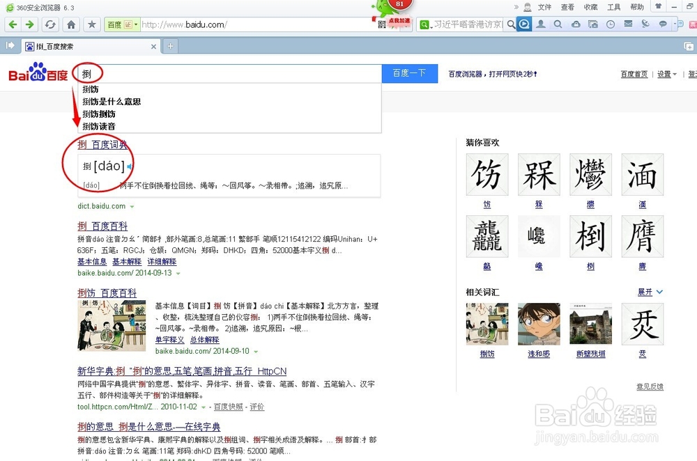697x461 pixels.
Task: Click the magnifier in browser search box
Action: pos(511,24)
